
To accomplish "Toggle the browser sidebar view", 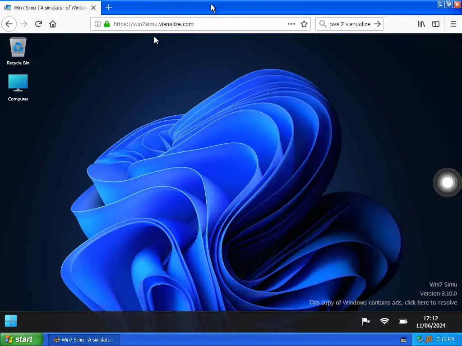I will (x=436, y=24).
